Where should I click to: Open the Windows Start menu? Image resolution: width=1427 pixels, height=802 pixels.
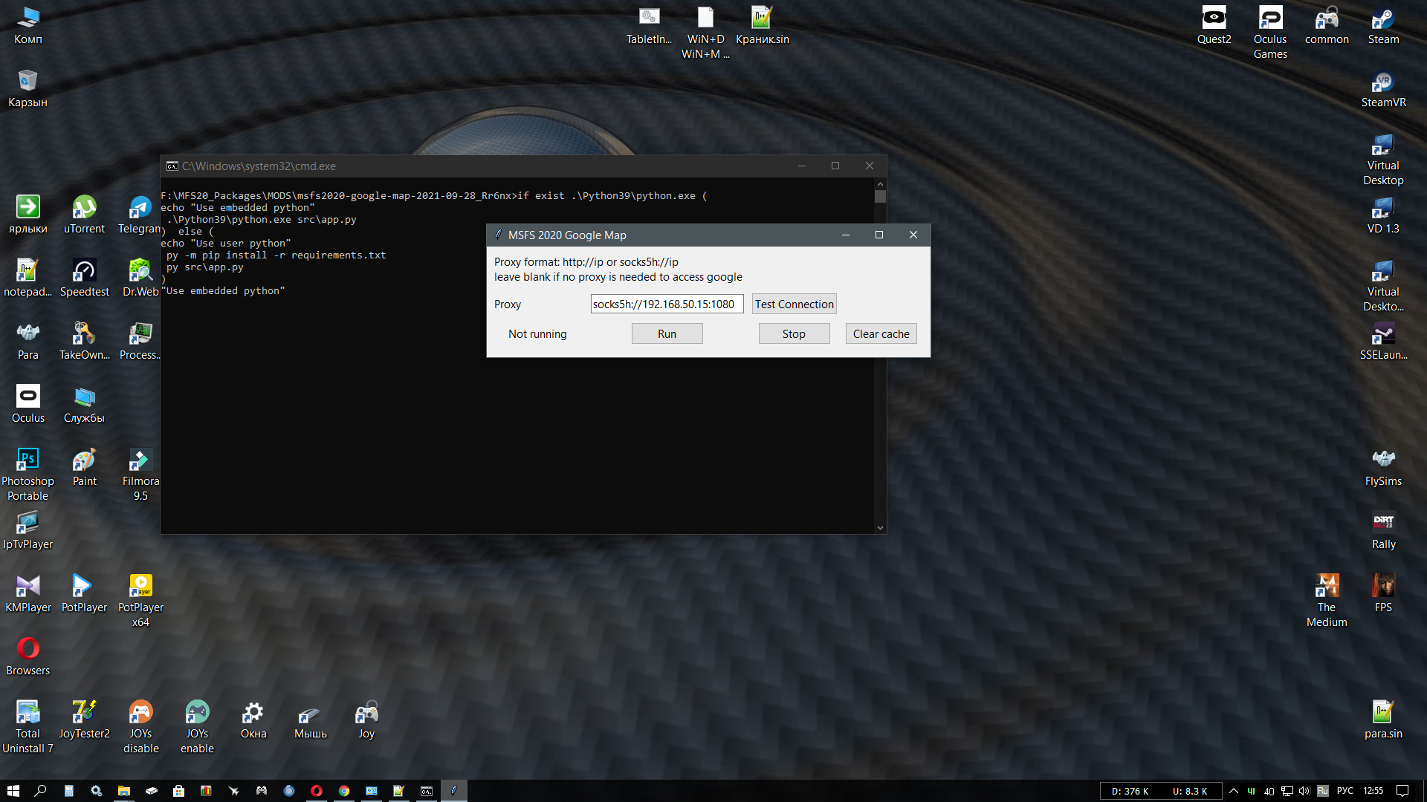13,791
